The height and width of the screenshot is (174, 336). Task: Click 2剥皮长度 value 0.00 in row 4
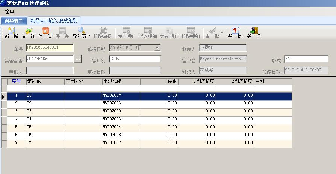pyautogui.click(x=235, y=120)
